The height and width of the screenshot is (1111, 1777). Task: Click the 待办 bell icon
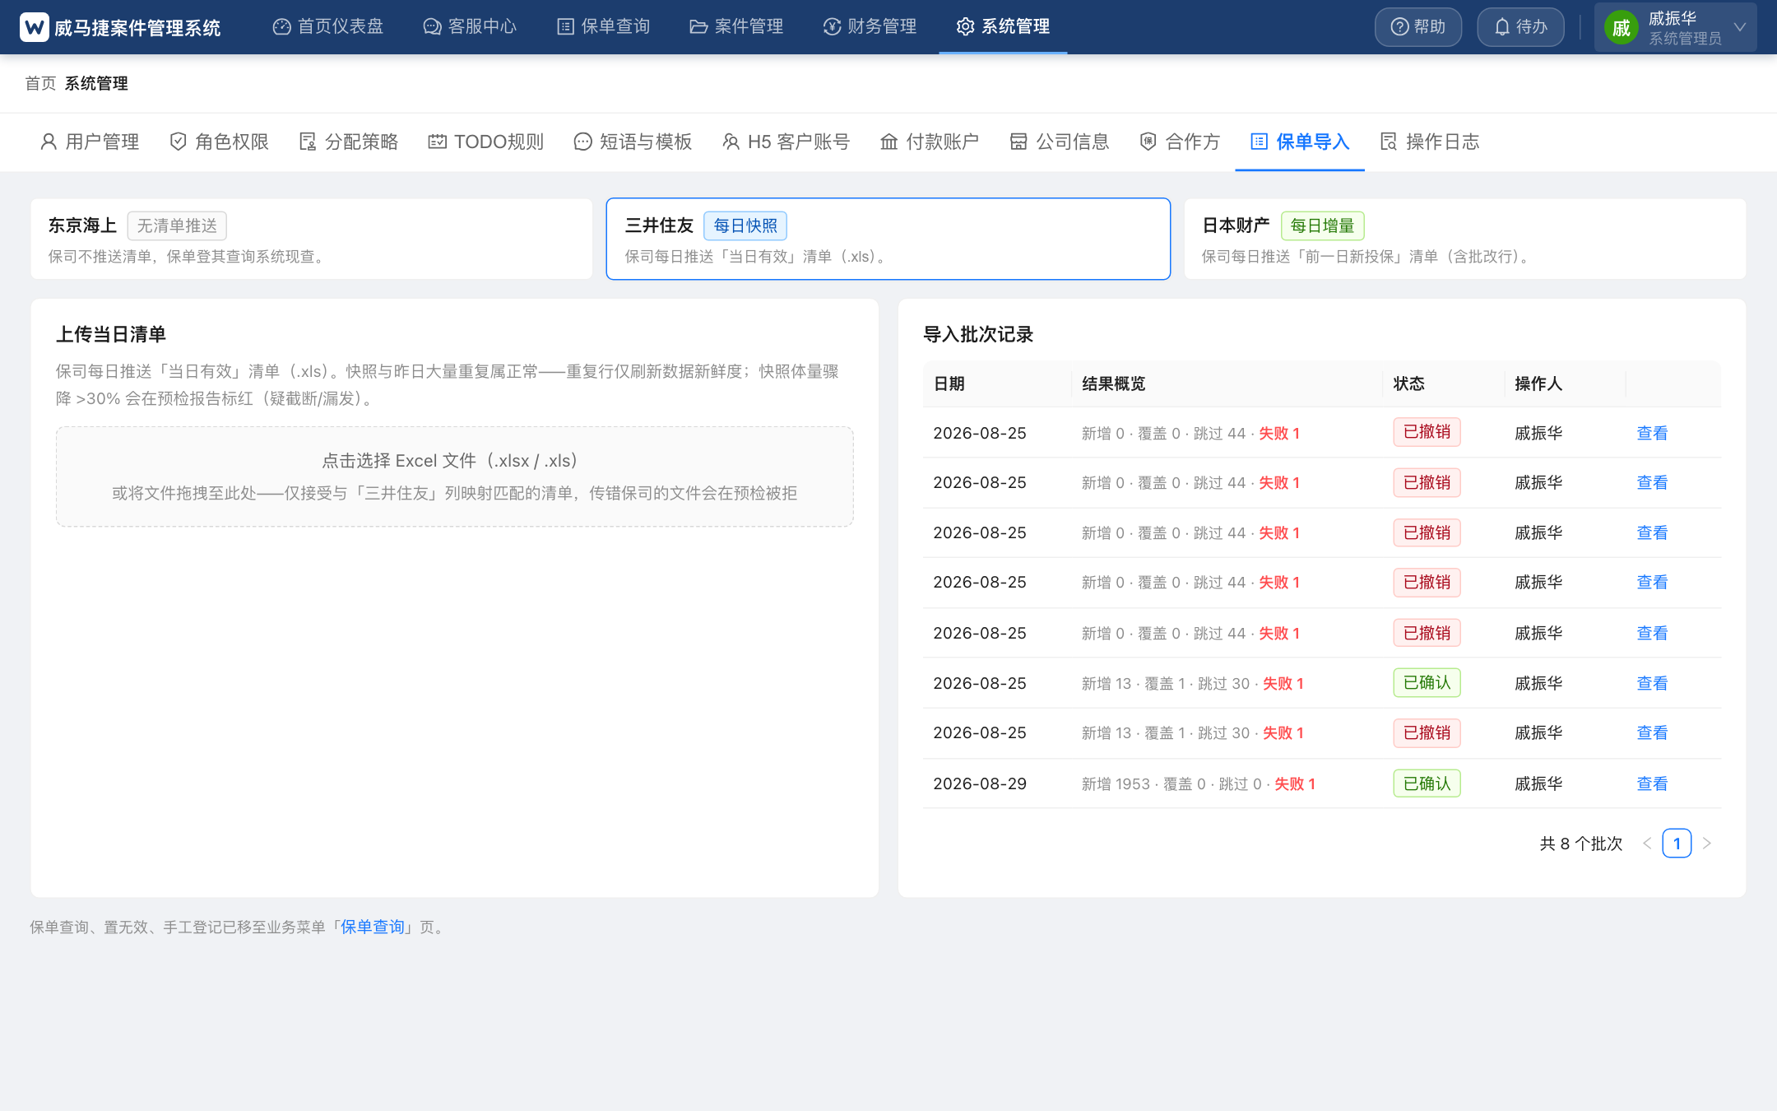tap(1502, 27)
